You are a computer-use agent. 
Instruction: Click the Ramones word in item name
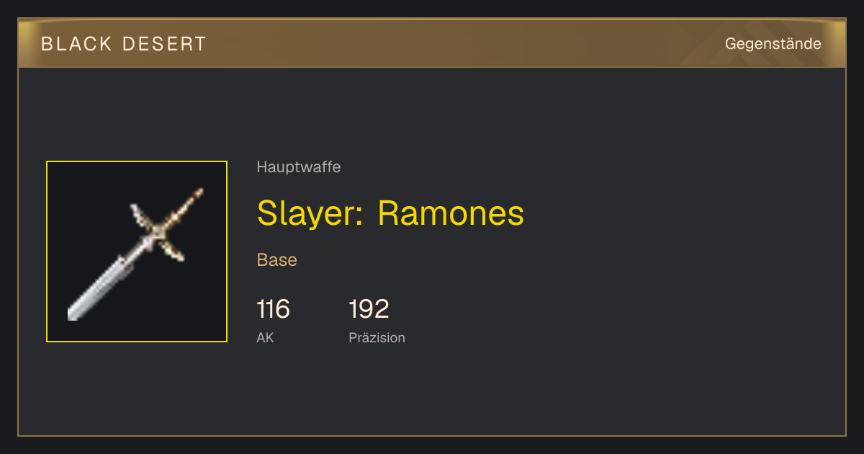(451, 213)
